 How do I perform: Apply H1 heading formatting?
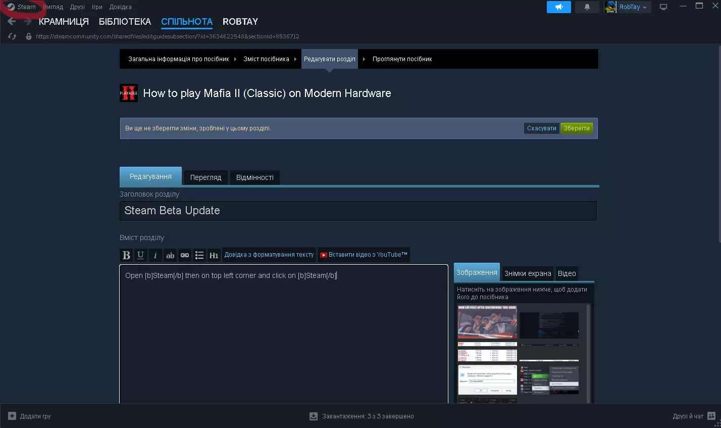(x=214, y=255)
